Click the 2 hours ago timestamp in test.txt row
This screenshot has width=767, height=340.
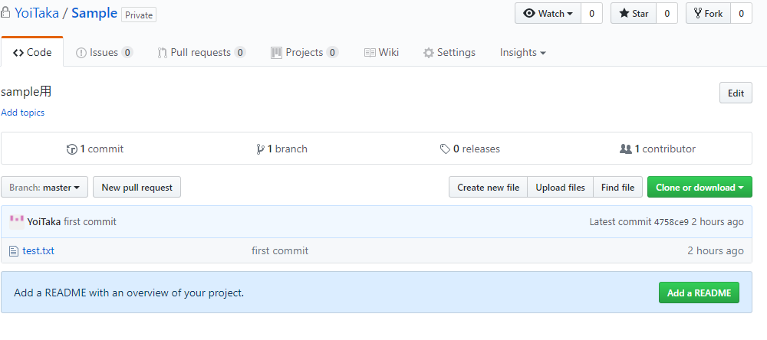pyautogui.click(x=715, y=250)
